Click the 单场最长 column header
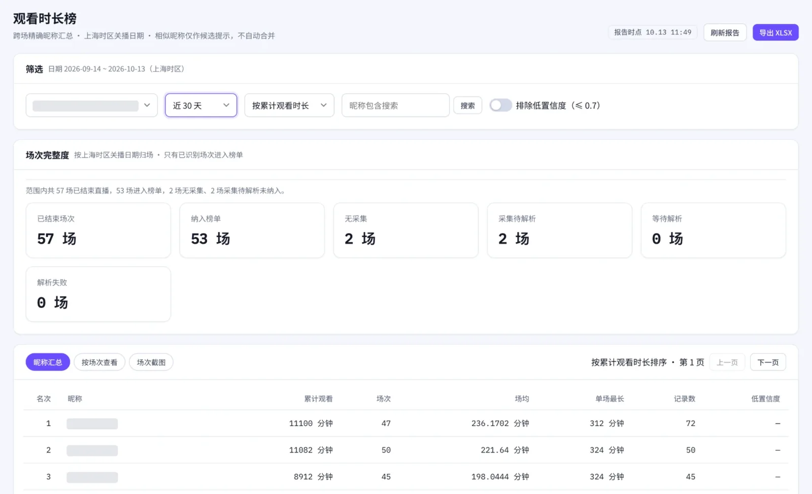812x494 pixels. [610, 399]
